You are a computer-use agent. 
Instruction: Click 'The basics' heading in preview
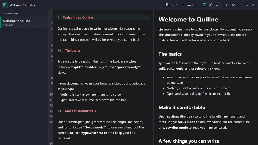tap(170, 54)
